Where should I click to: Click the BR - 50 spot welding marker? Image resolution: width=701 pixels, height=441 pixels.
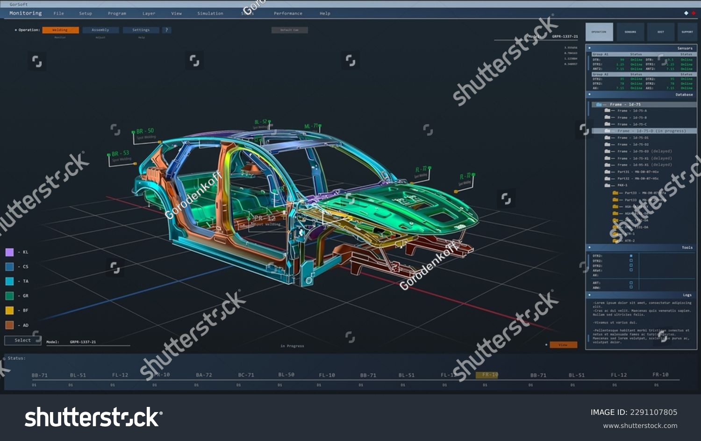[145, 131]
